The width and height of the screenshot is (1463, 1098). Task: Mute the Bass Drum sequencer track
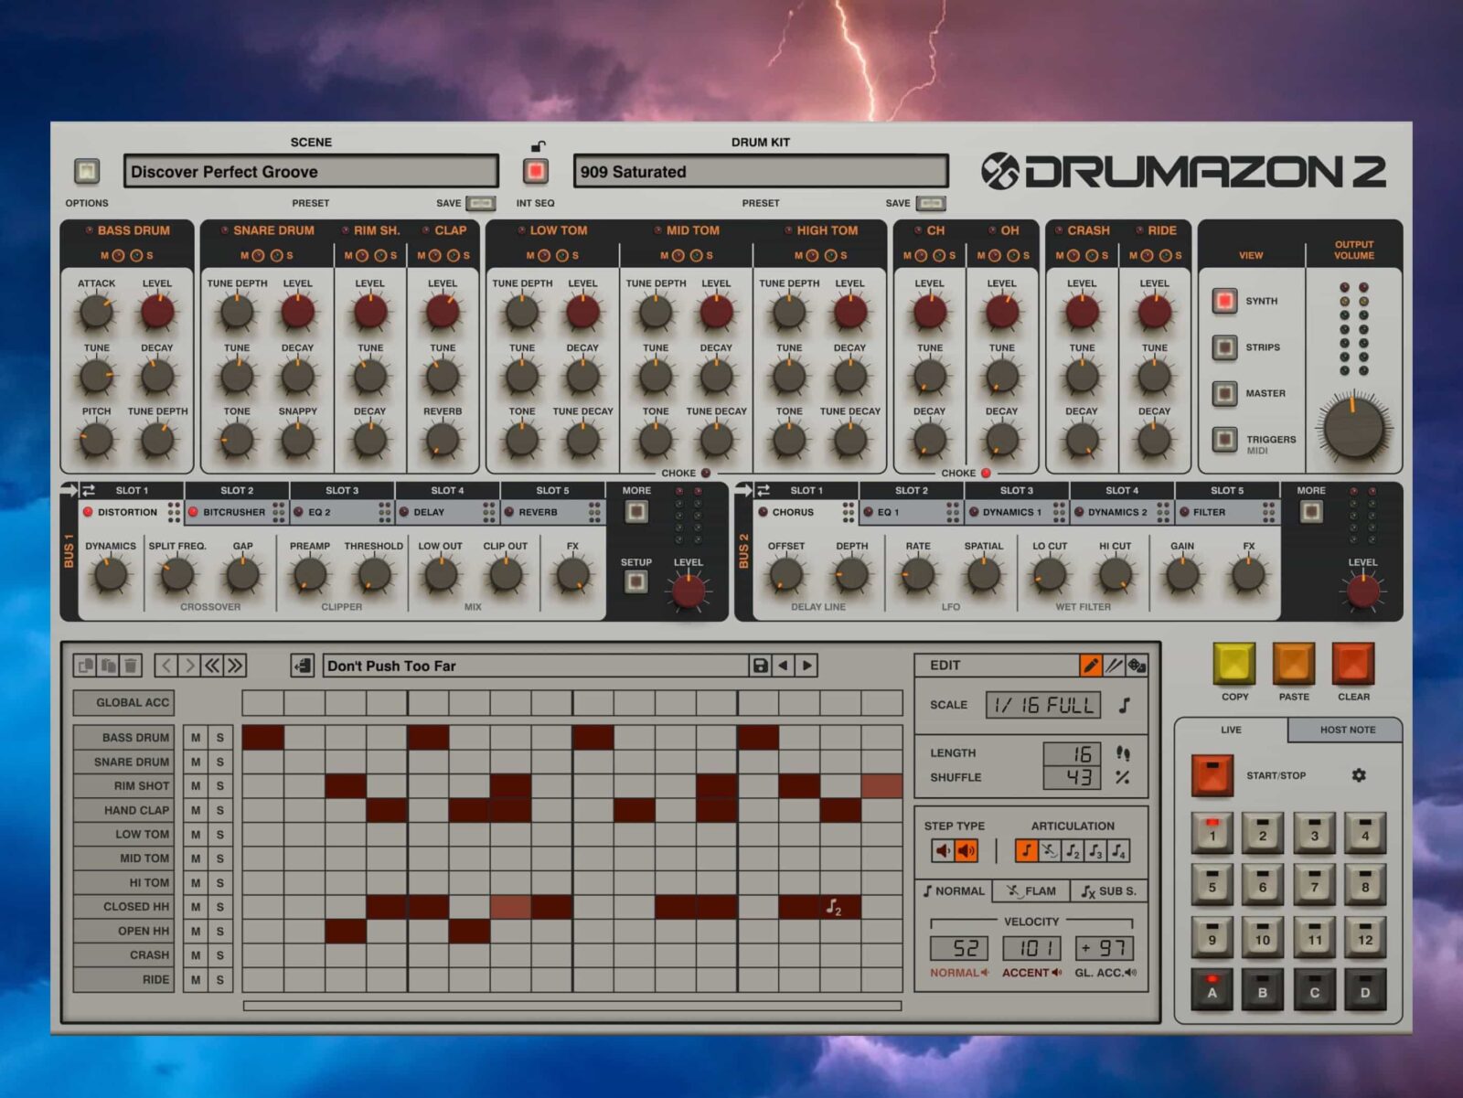point(196,738)
